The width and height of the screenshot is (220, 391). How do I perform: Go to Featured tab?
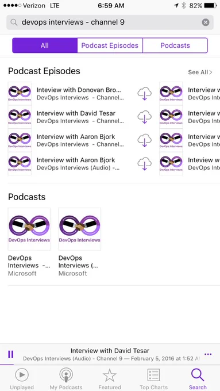click(110, 379)
